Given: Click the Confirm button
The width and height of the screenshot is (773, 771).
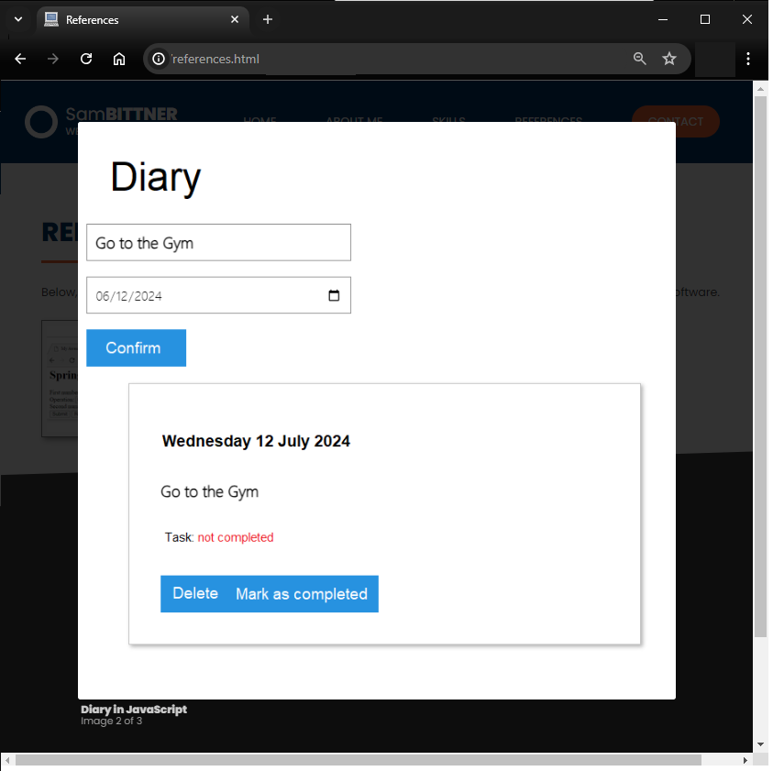Looking at the screenshot, I should [x=136, y=348].
